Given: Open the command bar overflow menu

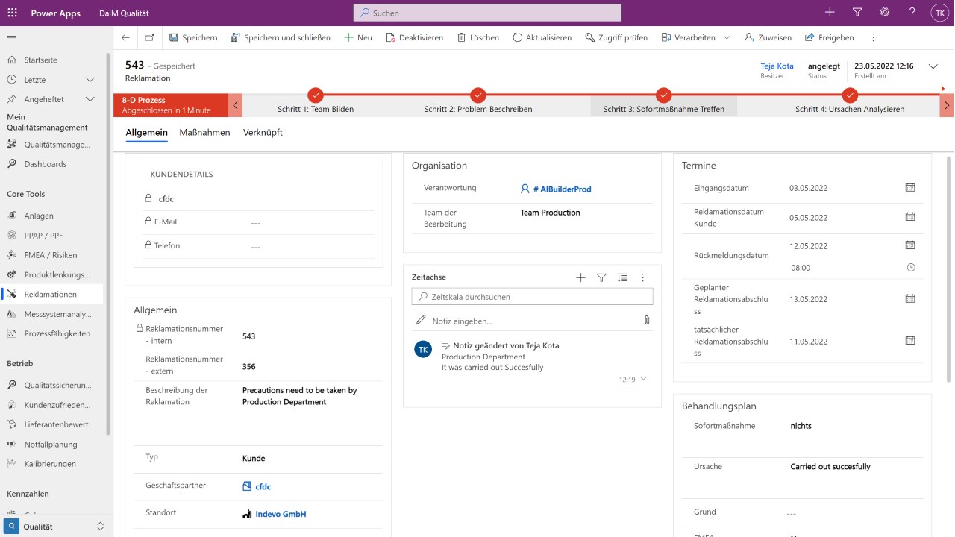Looking at the screenshot, I should click(873, 37).
